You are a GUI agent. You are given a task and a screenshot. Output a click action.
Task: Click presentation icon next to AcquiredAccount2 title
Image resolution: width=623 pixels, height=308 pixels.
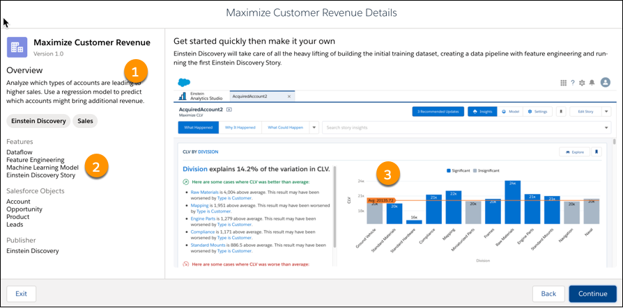(x=229, y=109)
